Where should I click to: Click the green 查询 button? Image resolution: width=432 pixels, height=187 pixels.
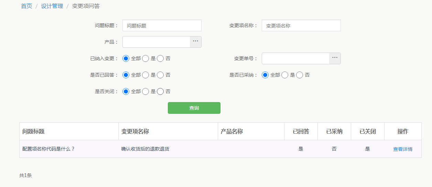tap(194, 108)
